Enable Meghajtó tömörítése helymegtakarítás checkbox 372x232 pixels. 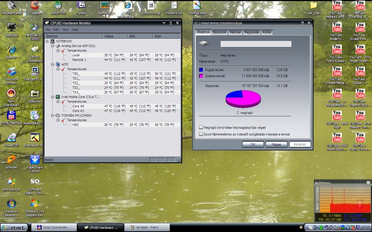[x=201, y=127]
